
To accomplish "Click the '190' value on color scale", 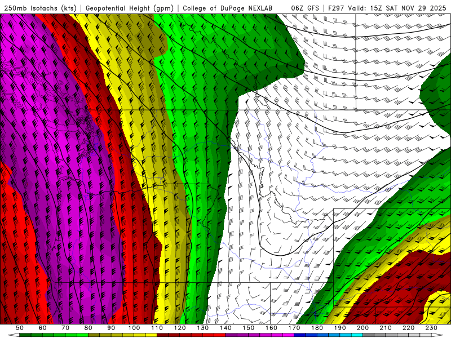I will coord(340,328).
